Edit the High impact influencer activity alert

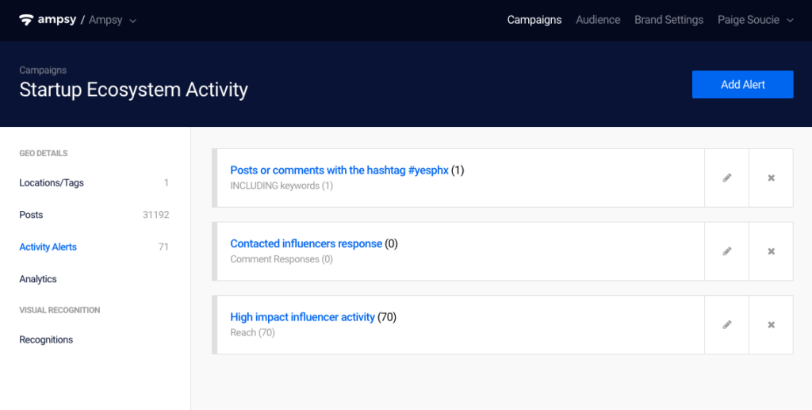click(x=726, y=325)
